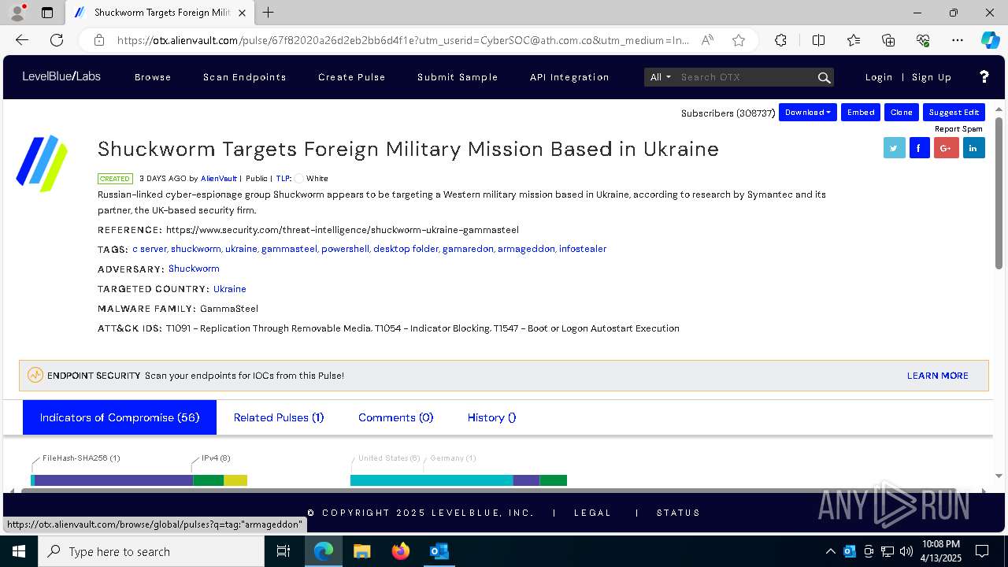The height and width of the screenshot is (567, 1008).
Task: Open the gammasteel tag link
Action: 289,249
